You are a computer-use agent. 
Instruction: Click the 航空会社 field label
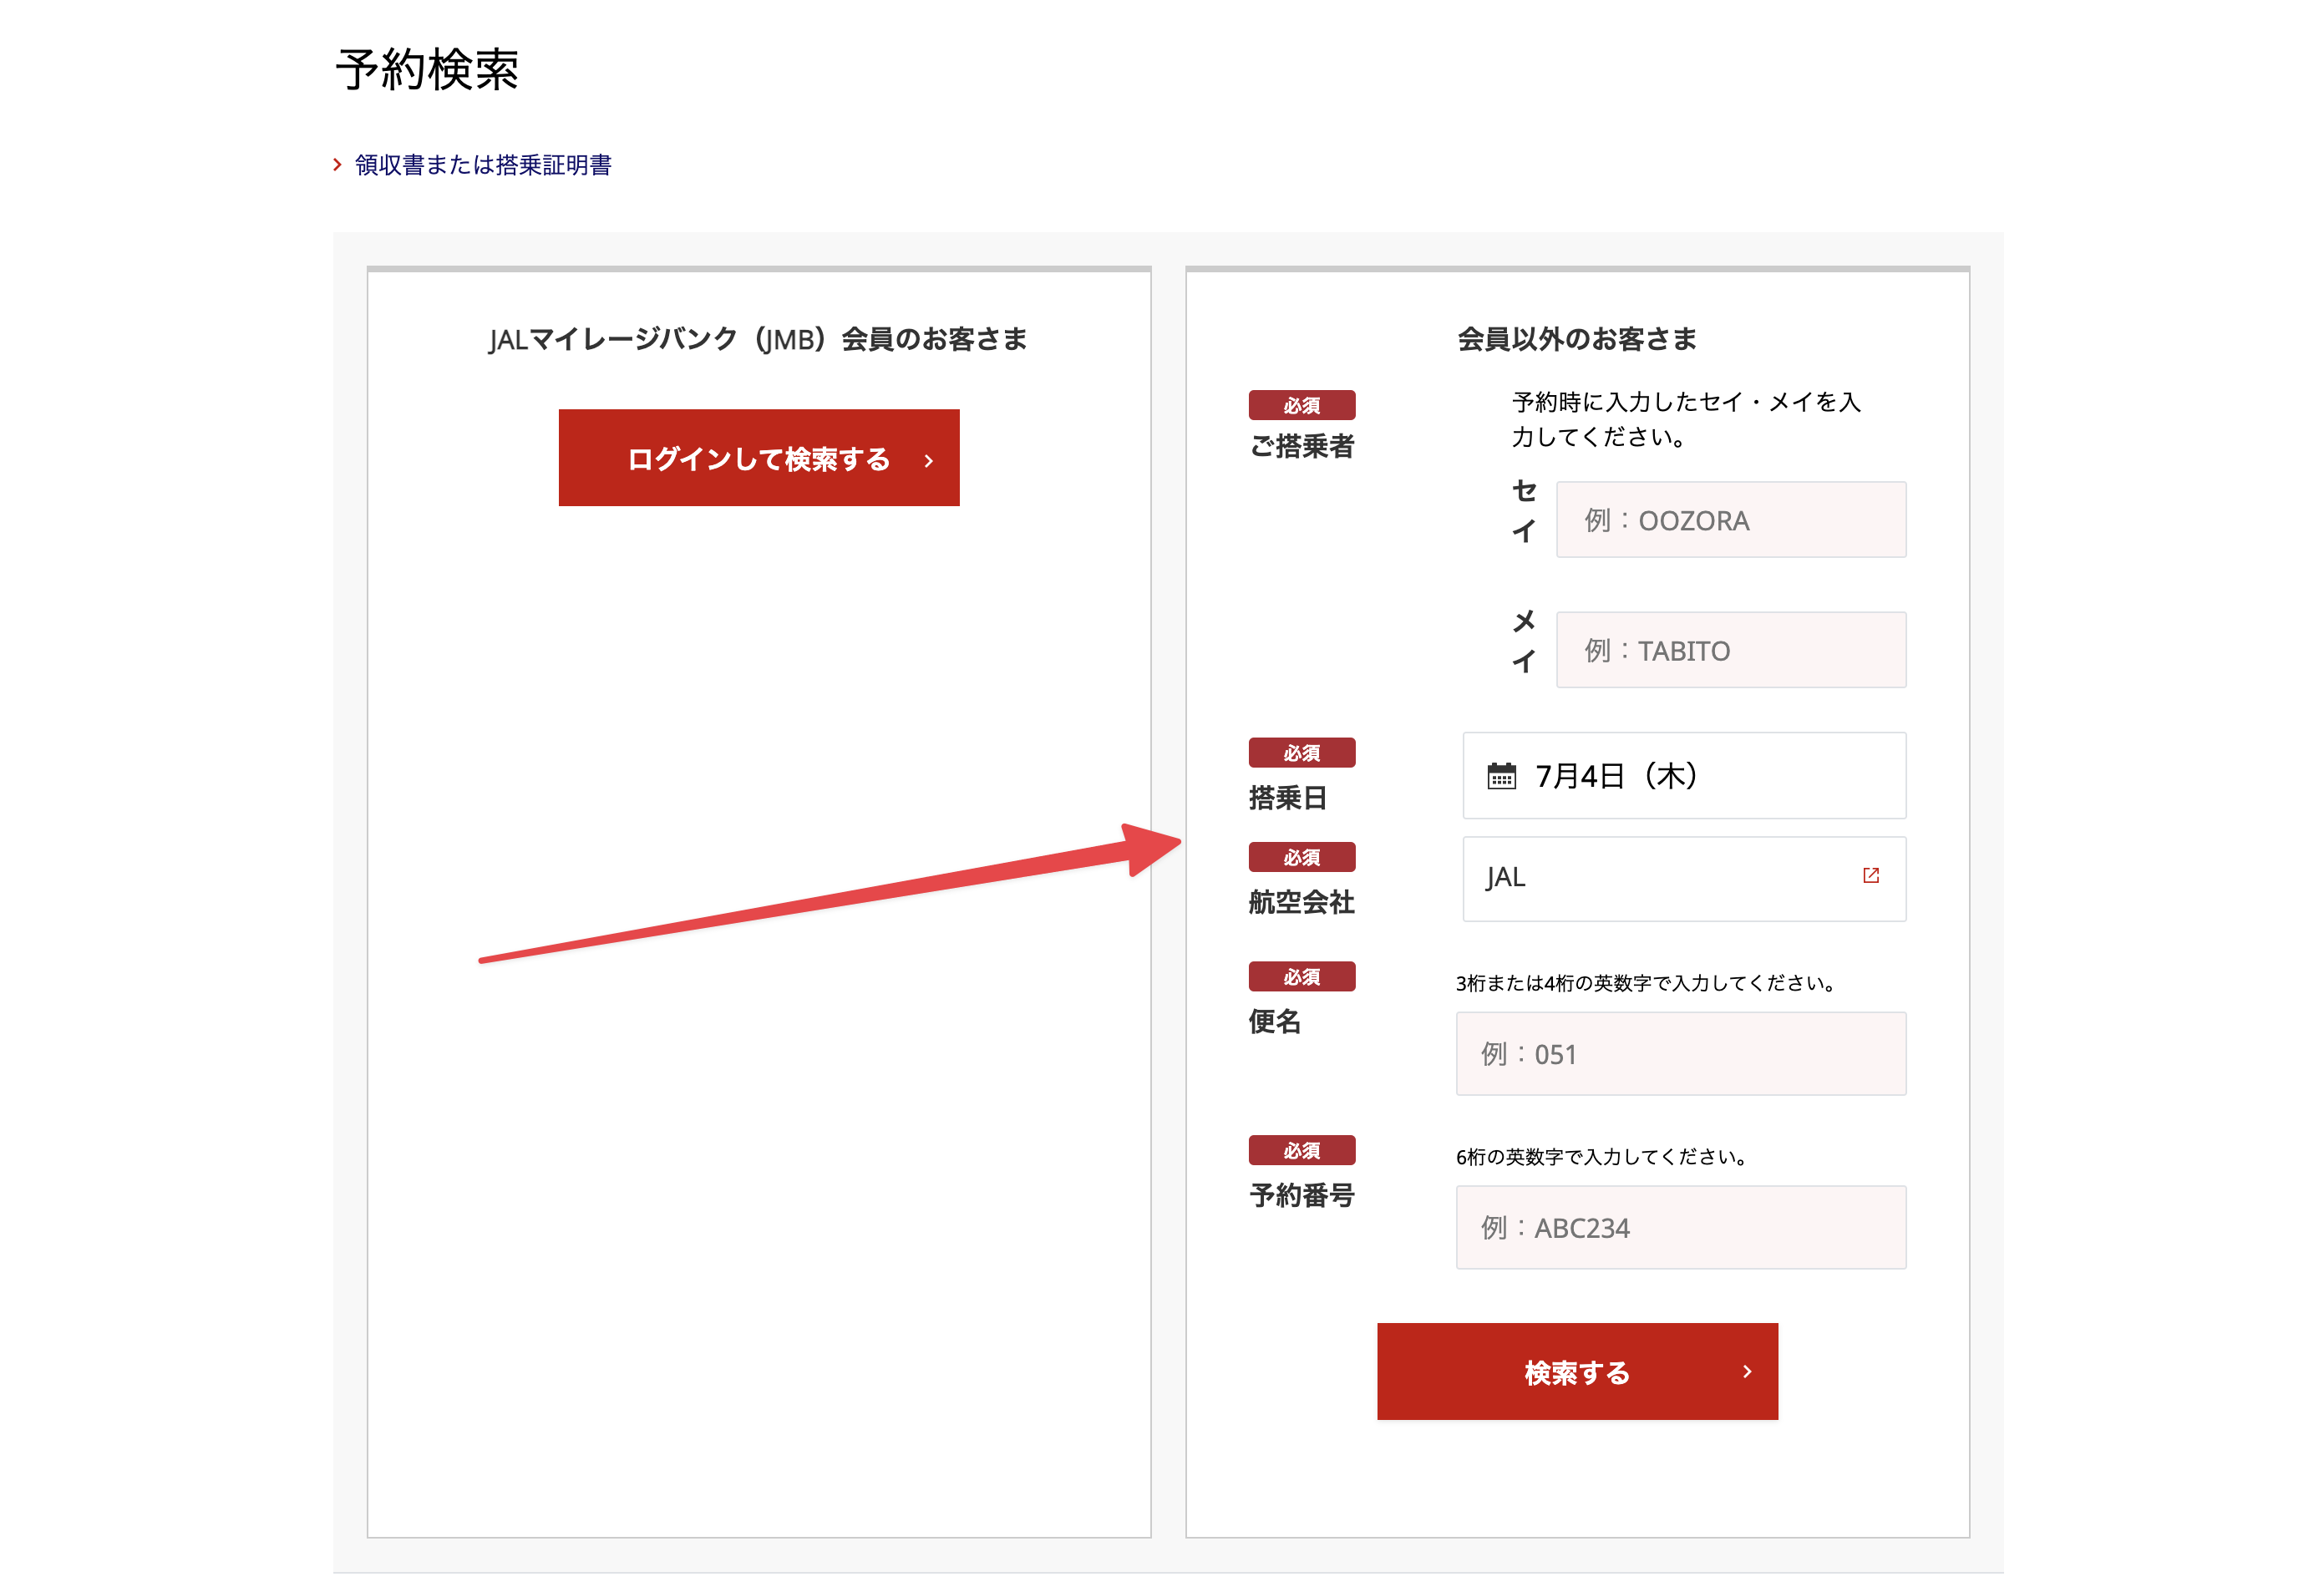pyautogui.click(x=1301, y=902)
